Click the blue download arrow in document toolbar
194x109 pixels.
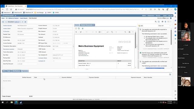165,21
